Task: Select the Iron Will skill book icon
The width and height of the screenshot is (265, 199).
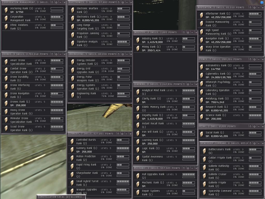Action: click(138, 133)
